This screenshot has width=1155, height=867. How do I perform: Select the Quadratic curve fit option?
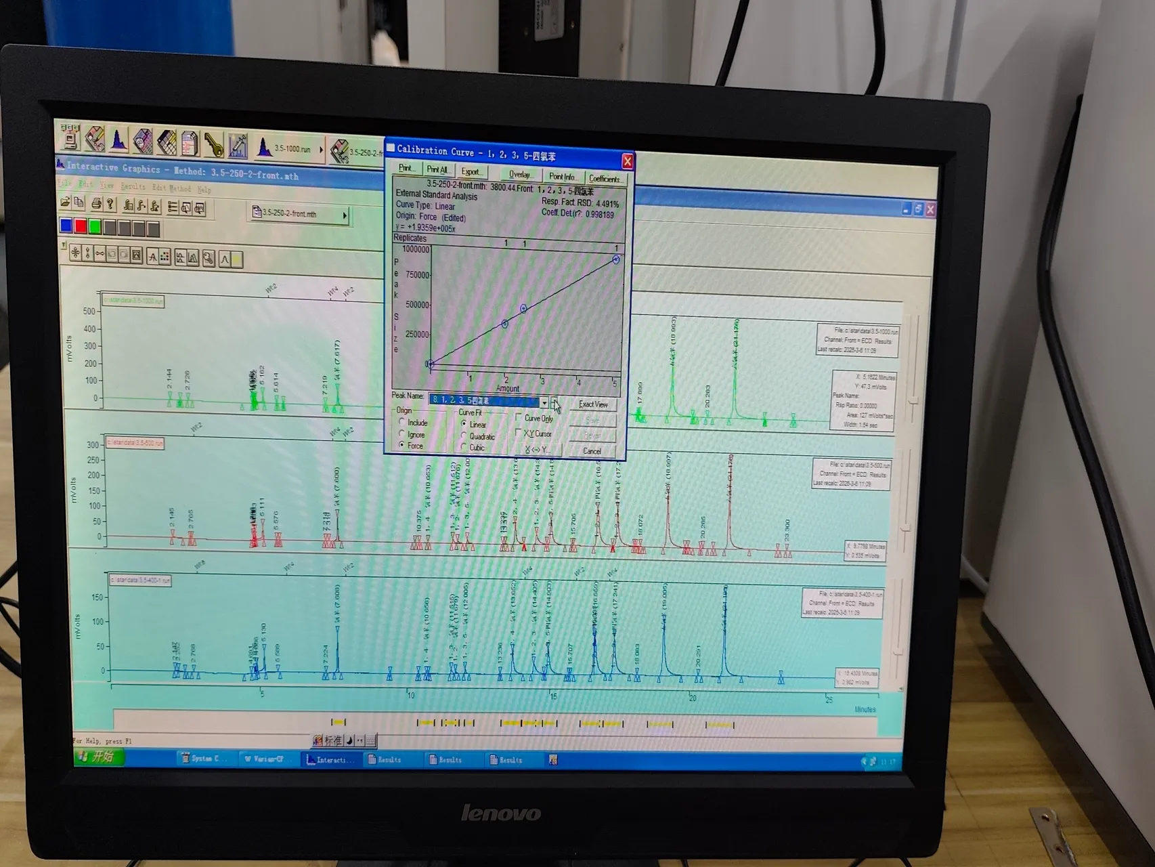tap(464, 436)
